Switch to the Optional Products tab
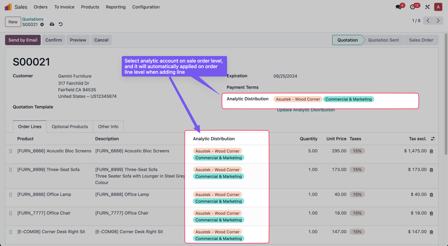Image resolution: width=448 pixels, height=246 pixels. [x=70, y=127]
